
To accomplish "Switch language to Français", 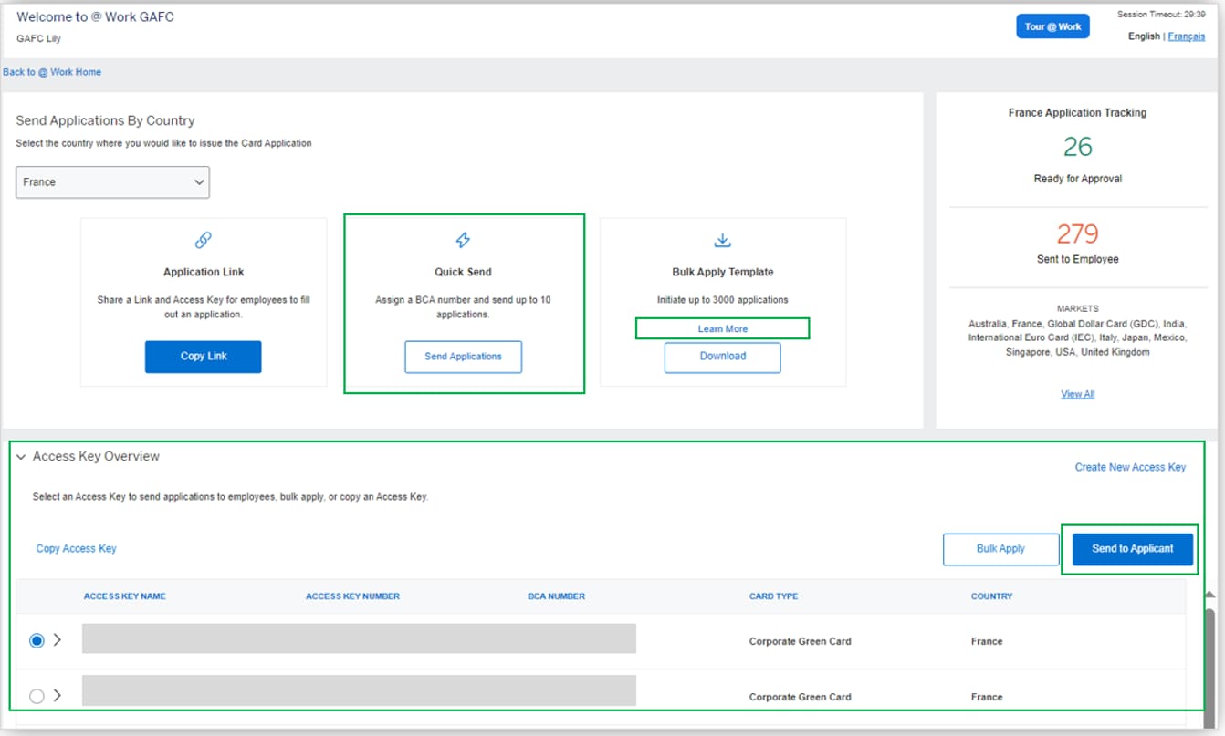I will click(1187, 36).
